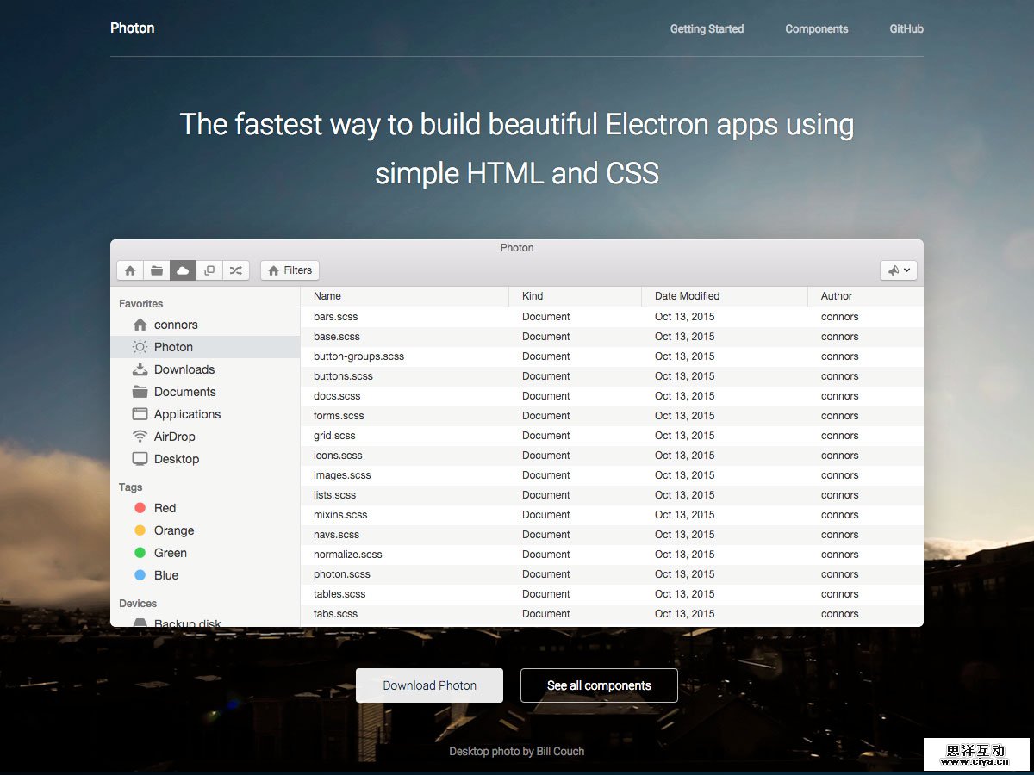Click the Filters button
Screen dimensions: 1034x775
290,270
